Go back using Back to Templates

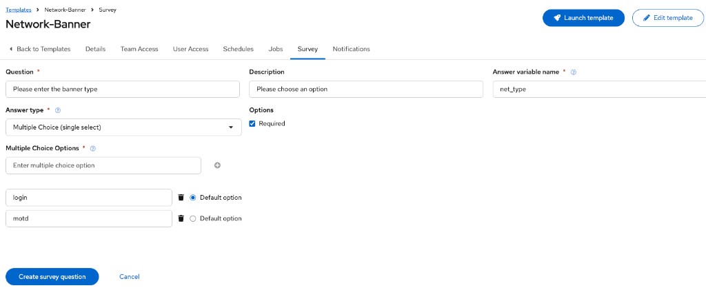pos(39,49)
